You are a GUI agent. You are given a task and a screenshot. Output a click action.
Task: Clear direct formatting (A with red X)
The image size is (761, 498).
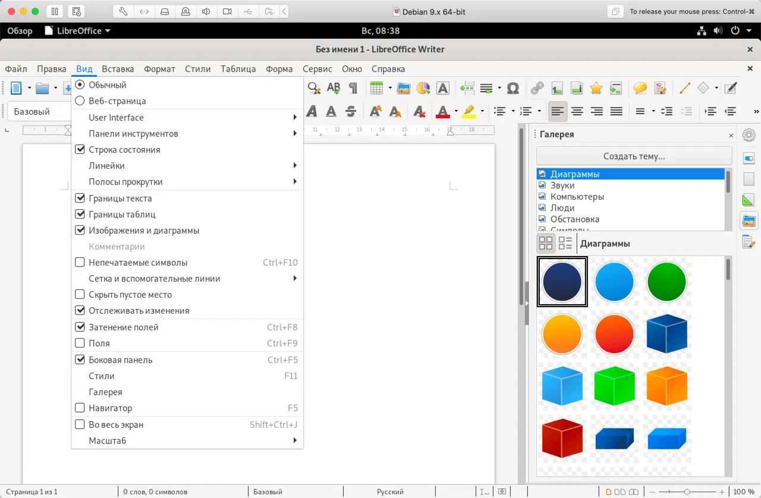pyautogui.click(x=420, y=111)
